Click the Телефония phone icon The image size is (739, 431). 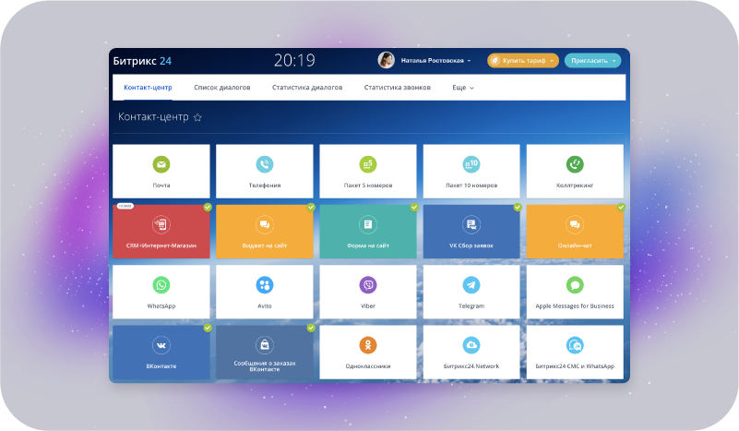point(265,164)
